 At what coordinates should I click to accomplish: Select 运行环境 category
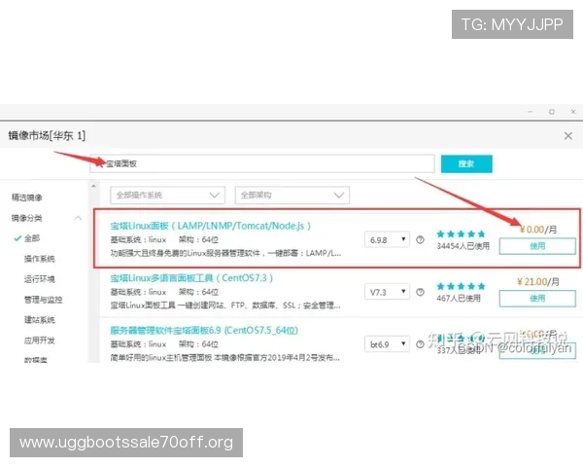click(40, 279)
